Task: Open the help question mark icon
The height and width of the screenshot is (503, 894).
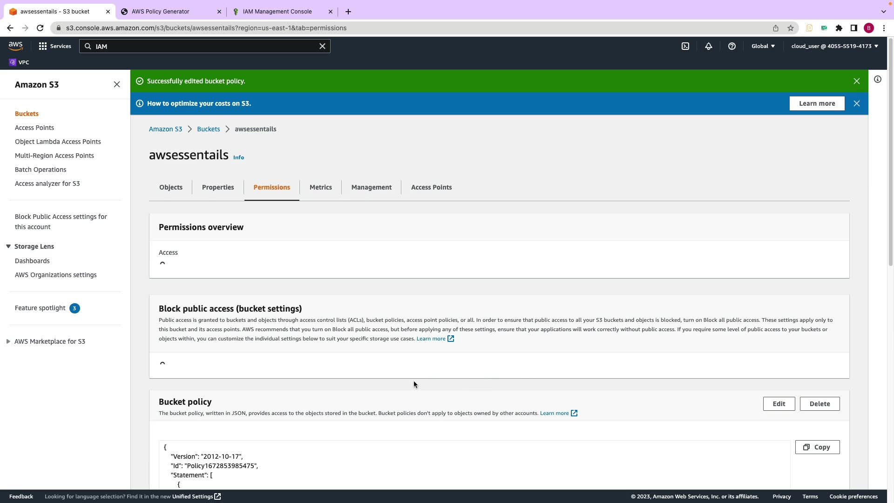Action: (x=731, y=46)
